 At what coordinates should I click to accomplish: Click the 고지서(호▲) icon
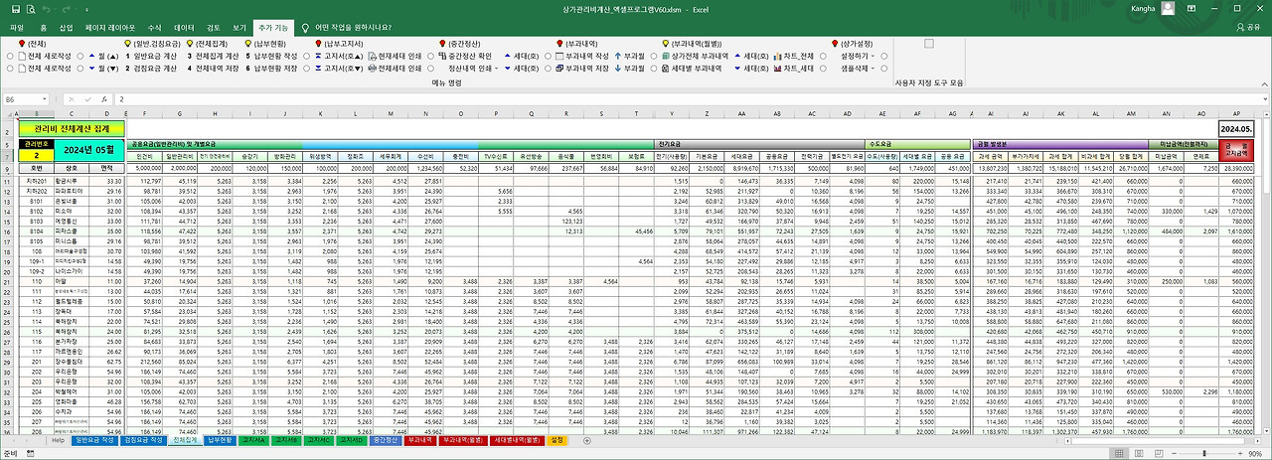[317, 57]
